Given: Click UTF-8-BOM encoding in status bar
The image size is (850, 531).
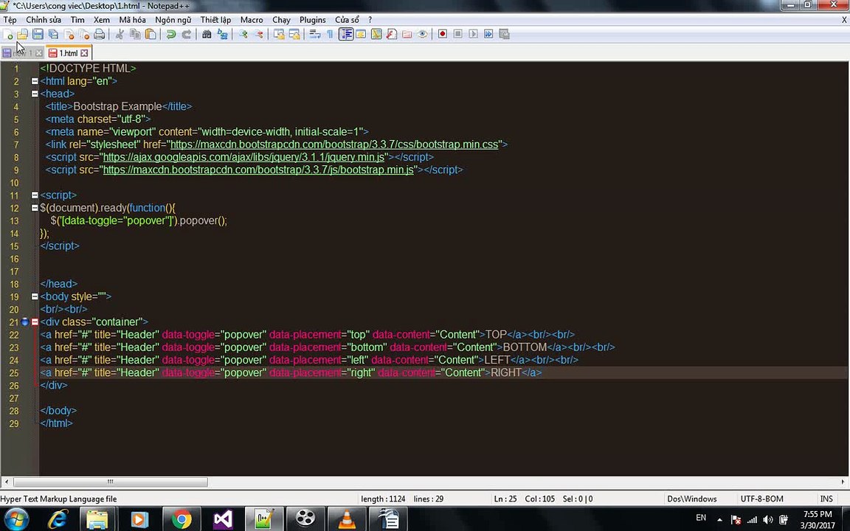Looking at the screenshot, I should coord(761,499).
